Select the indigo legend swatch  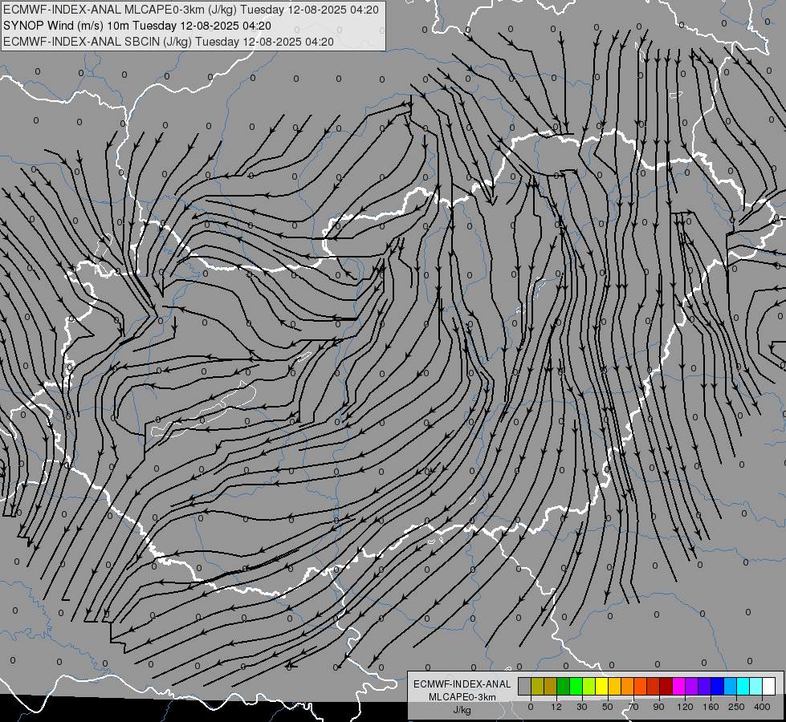coord(705,686)
